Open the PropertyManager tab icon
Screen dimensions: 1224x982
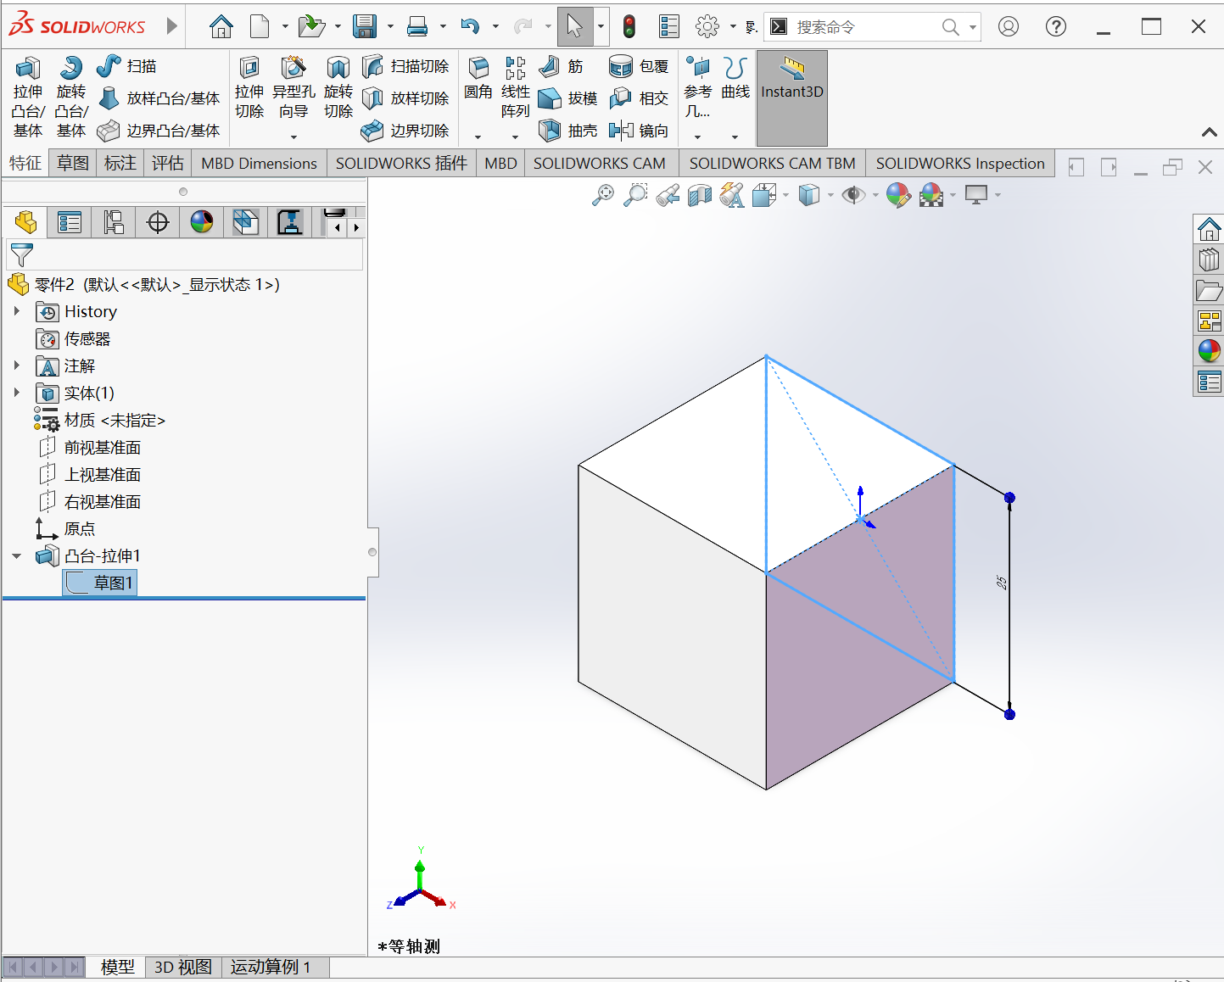coord(70,222)
